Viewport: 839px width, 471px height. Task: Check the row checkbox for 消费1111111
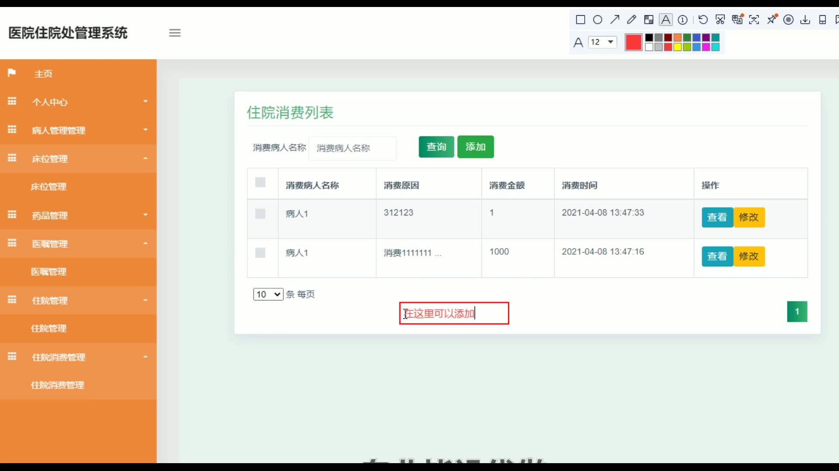(x=260, y=253)
